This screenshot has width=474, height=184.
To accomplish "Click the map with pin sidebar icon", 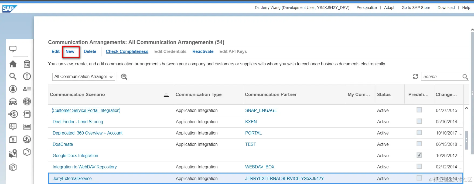I will pos(13,153).
